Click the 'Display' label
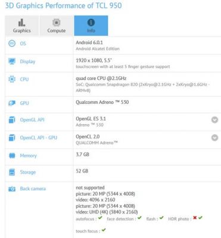The image size is (221, 238). pyautogui.click(x=27, y=61)
